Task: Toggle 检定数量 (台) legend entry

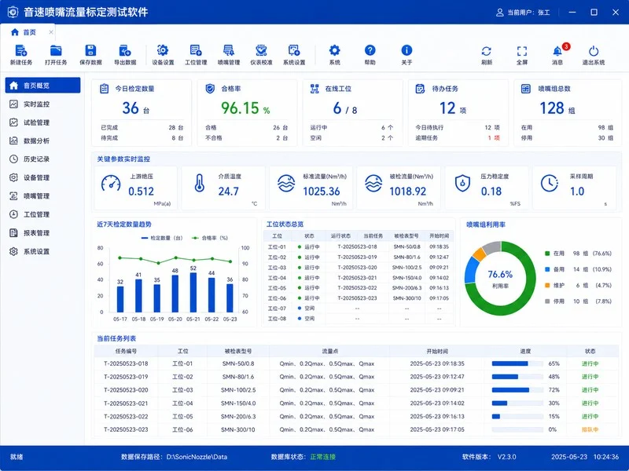Action: point(162,238)
